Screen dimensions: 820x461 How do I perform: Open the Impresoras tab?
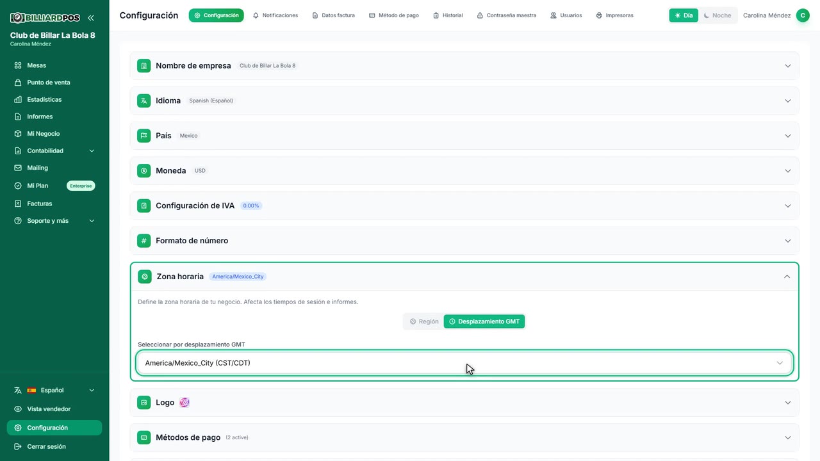[x=614, y=15]
